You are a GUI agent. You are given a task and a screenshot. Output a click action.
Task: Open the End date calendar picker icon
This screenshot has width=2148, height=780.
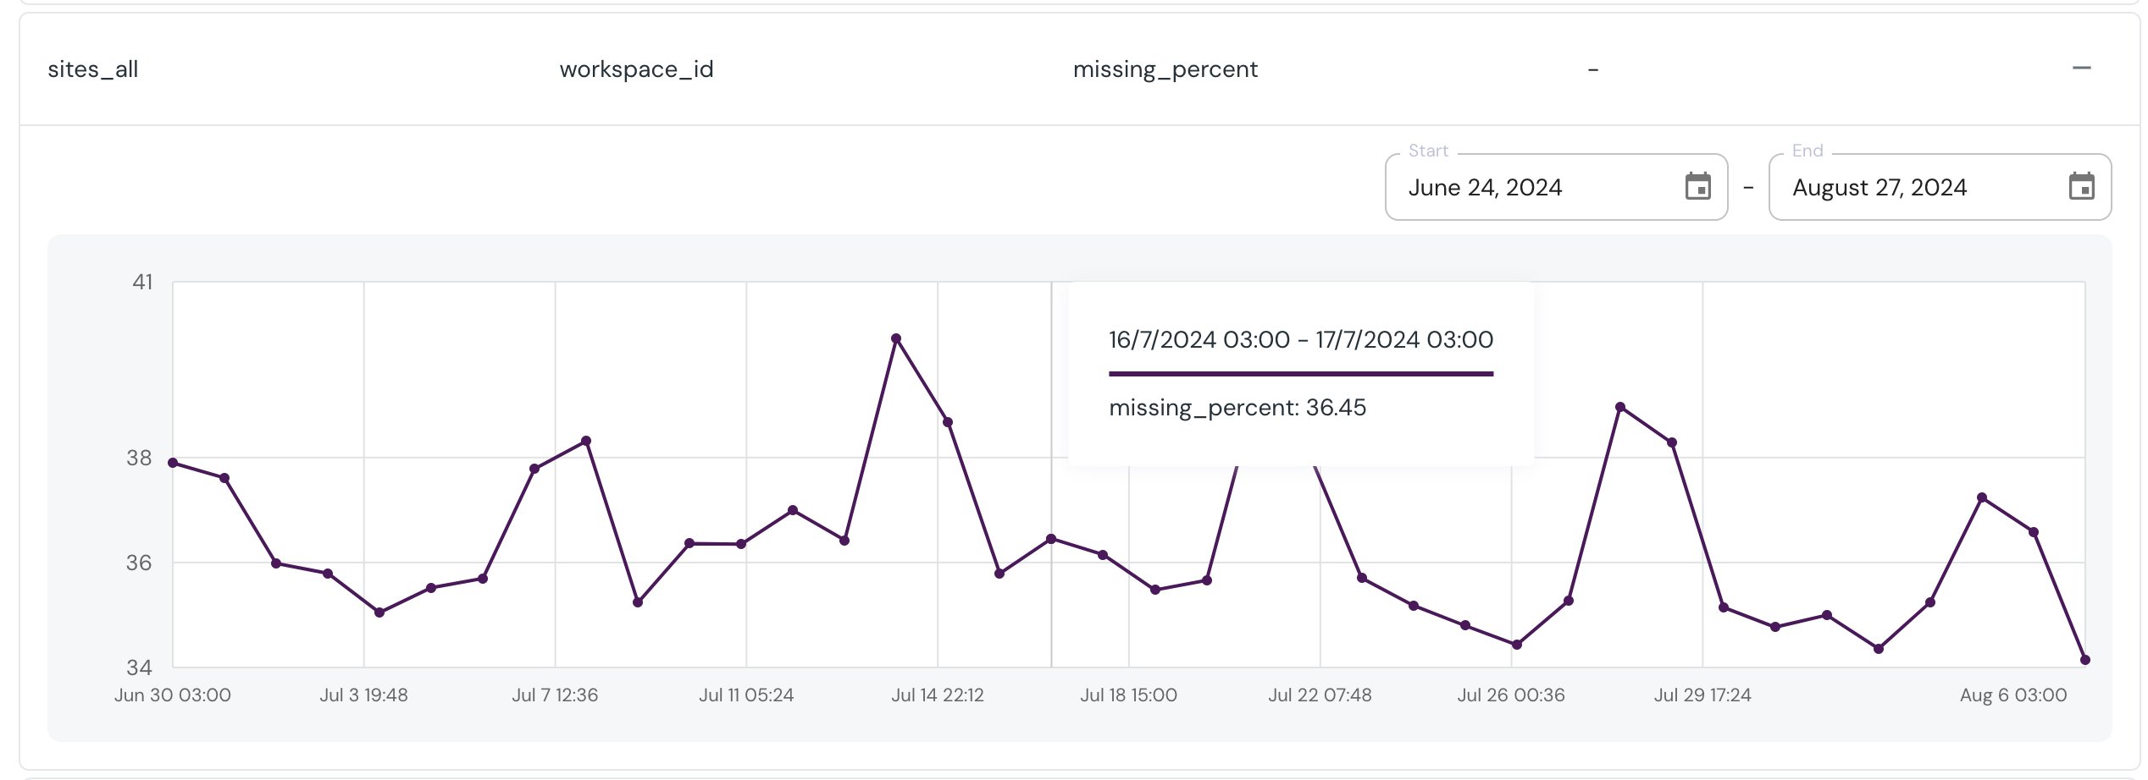(2081, 186)
